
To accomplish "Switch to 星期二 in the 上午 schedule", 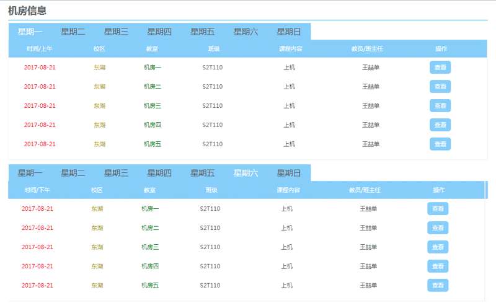I will tap(73, 32).
